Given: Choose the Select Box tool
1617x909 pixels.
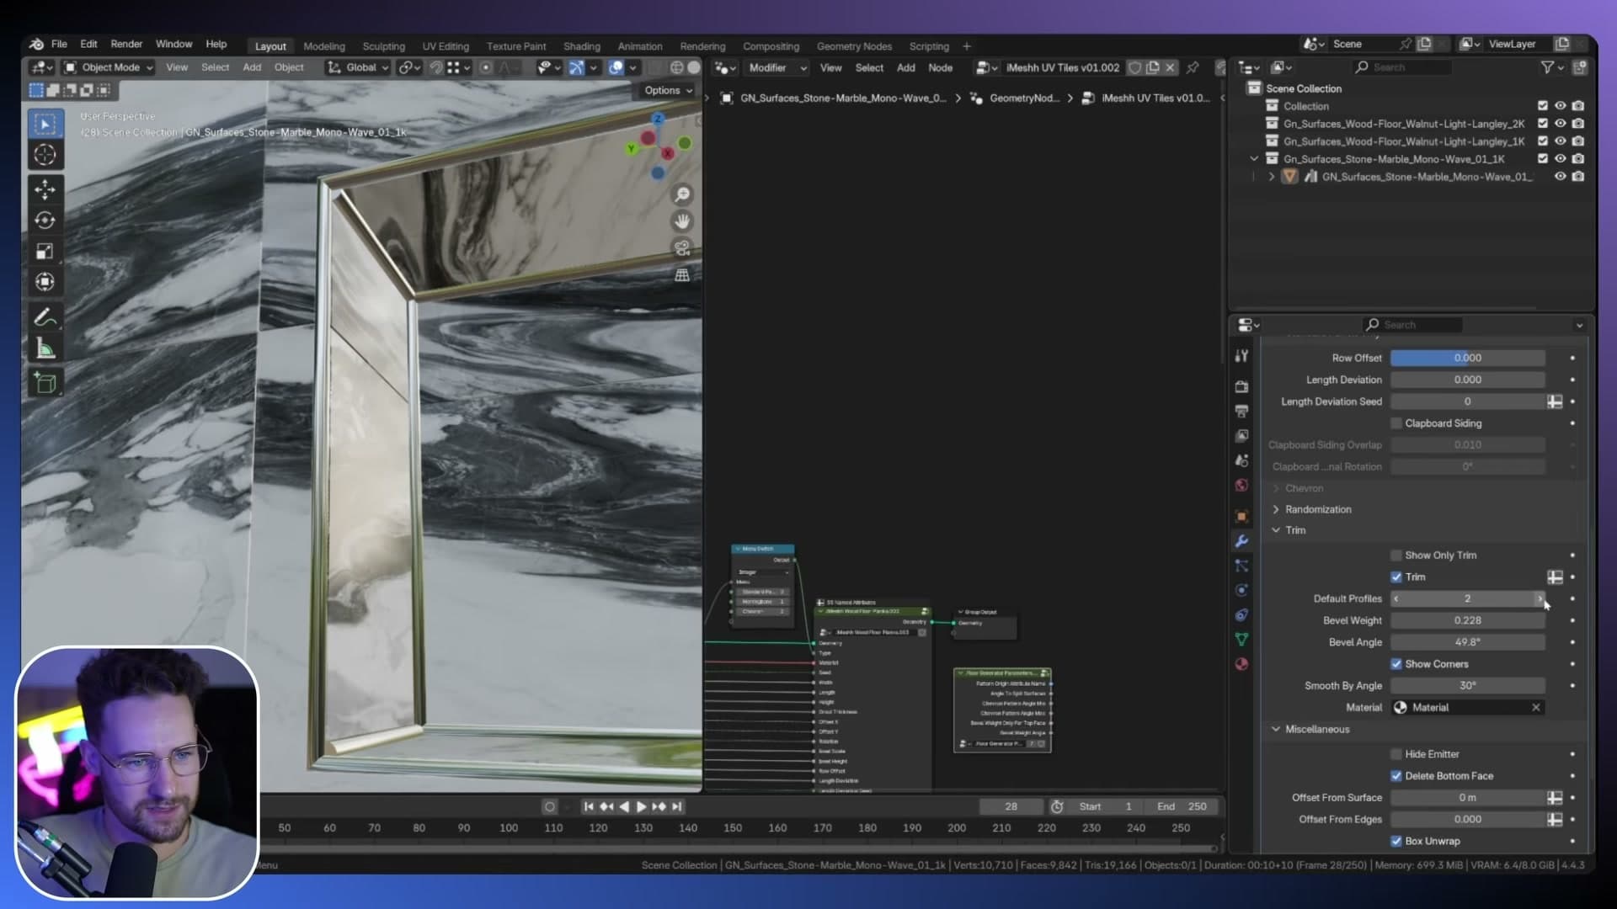Looking at the screenshot, I should pyautogui.click(x=45, y=125).
